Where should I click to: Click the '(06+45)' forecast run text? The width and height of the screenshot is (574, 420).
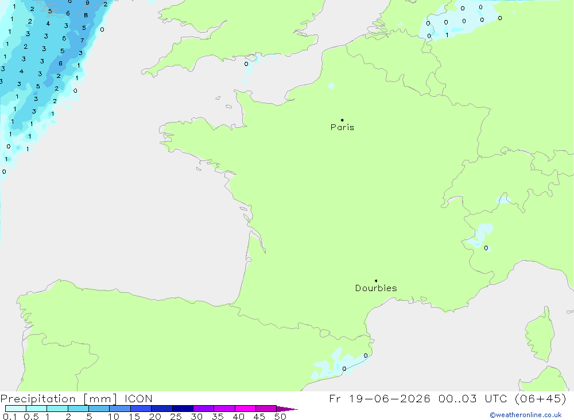540,399
